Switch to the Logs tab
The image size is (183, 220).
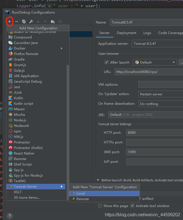(147, 33)
